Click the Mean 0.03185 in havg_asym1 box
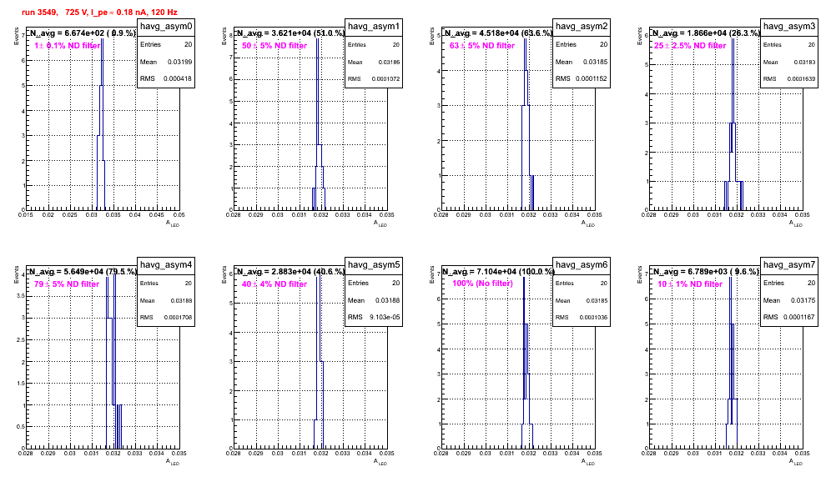Screen dimensions: 831x477 pos(389,62)
